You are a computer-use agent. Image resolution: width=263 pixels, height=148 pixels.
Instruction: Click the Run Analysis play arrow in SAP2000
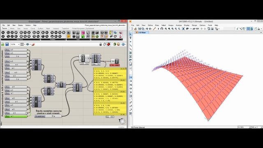158,29
